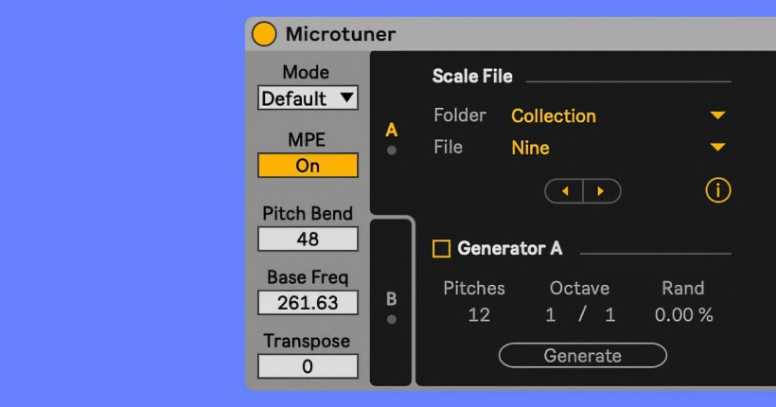This screenshot has width=776, height=407.
Task: Click the Transpose value field 0
Action: pos(308,366)
